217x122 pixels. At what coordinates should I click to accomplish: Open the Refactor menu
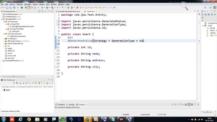(20, 4)
